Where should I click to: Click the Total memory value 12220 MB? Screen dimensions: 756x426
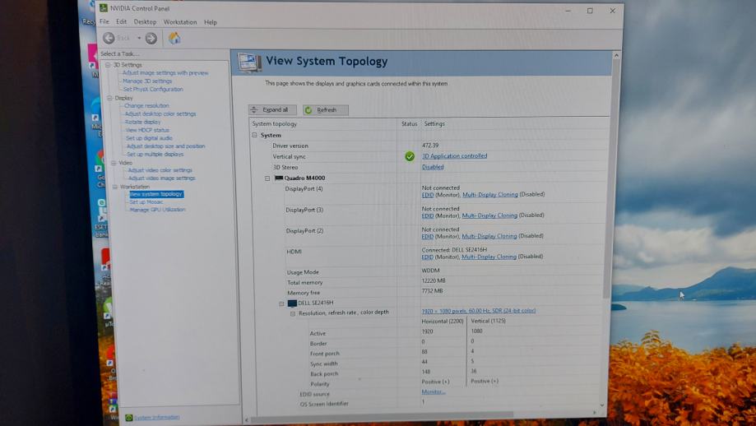434,281
